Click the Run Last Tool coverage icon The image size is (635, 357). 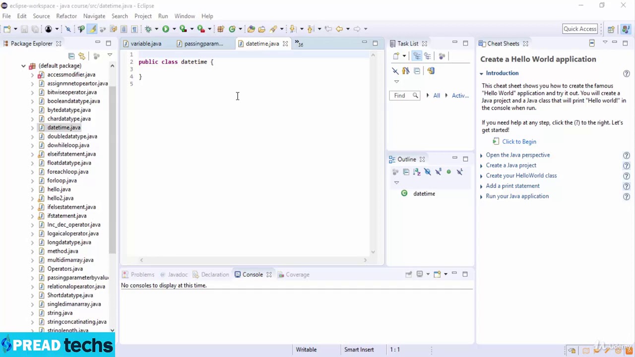[x=183, y=29]
